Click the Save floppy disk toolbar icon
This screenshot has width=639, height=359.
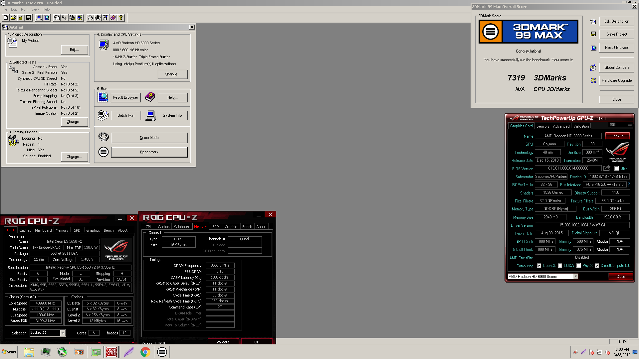[29, 18]
